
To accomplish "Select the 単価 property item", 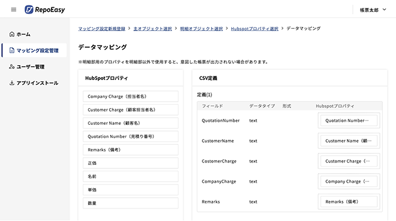I will click(x=131, y=190).
